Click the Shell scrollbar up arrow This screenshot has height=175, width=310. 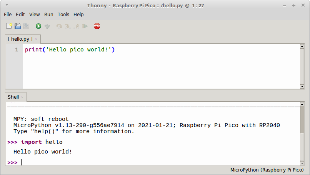click(302, 104)
